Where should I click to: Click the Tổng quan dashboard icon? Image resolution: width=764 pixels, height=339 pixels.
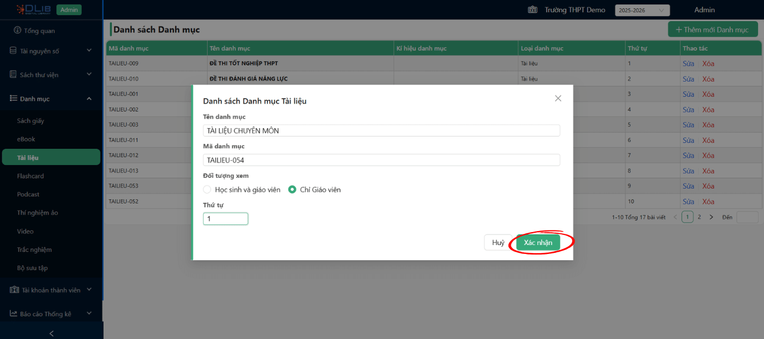point(18,31)
